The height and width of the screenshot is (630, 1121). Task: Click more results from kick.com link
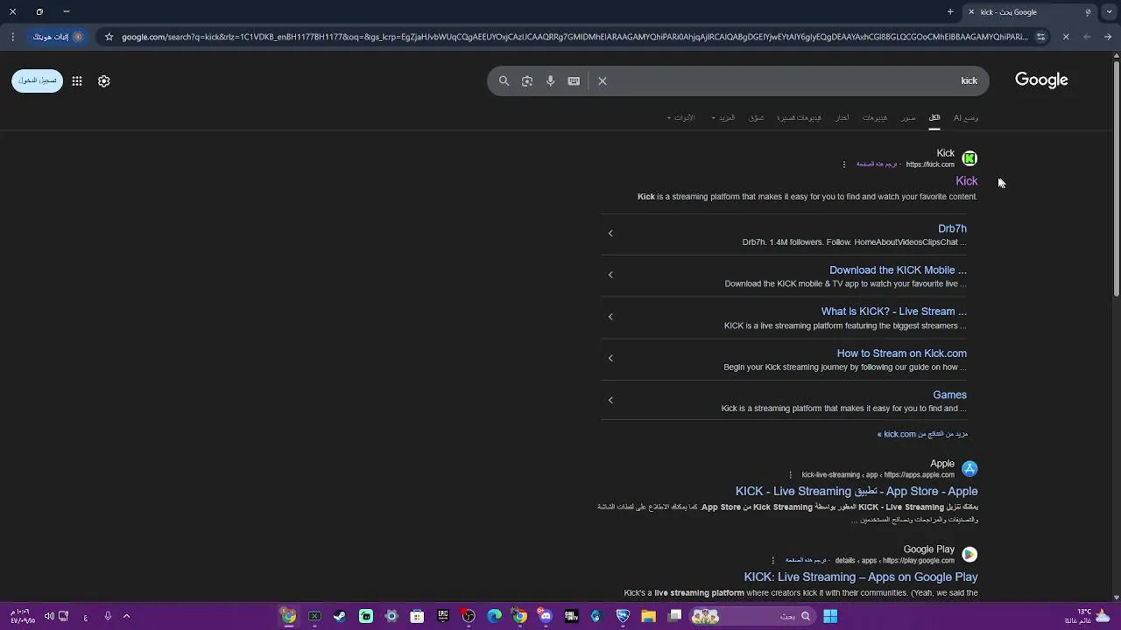(922, 434)
